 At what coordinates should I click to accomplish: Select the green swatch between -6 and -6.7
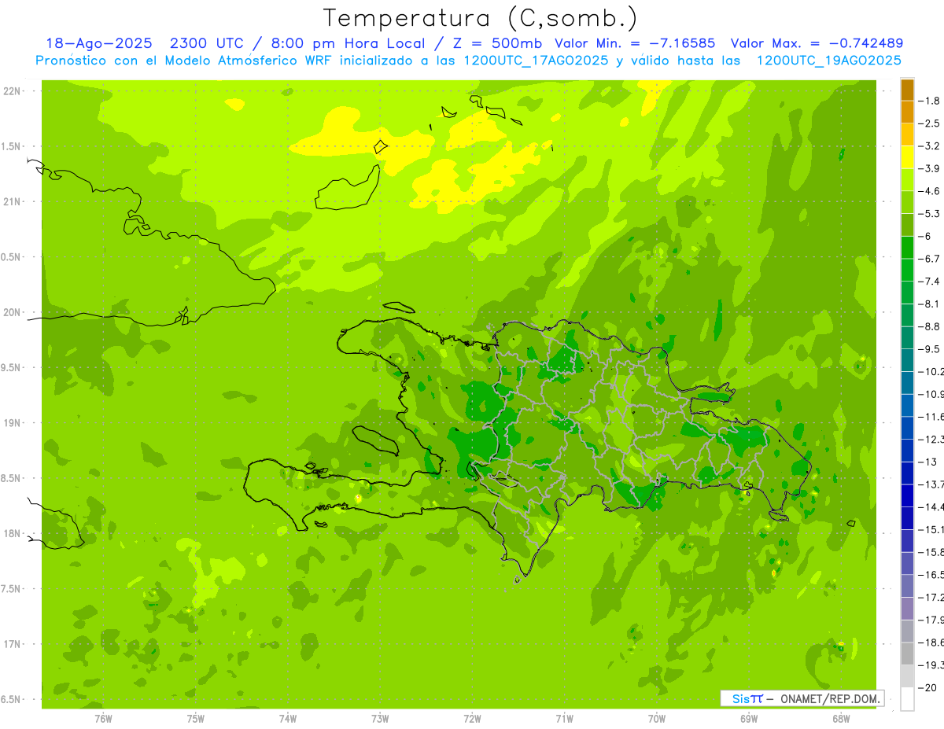(x=907, y=247)
